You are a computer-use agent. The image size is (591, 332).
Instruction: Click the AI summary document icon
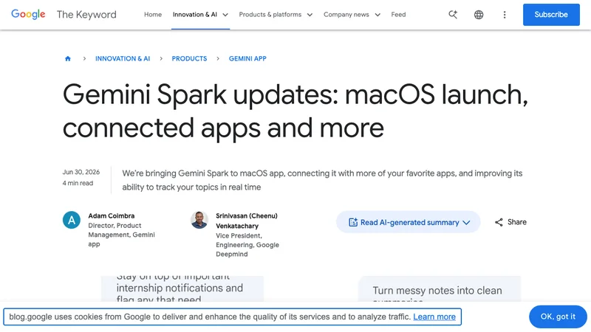click(x=353, y=222)
